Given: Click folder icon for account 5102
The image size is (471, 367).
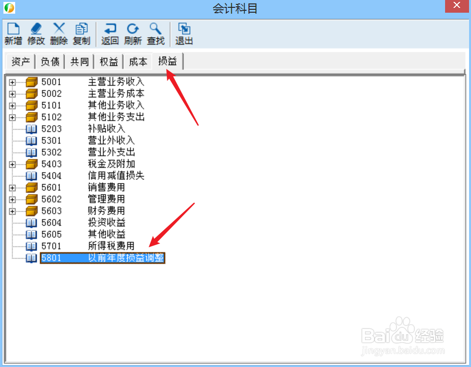Looking at the screenshot, I should click(x=31, y=117).
